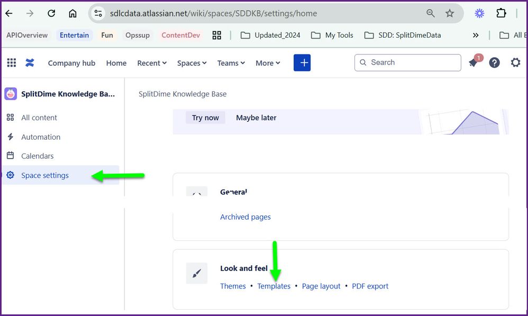
Task: Click the Confluence logo icon
Action: point(30,62)
